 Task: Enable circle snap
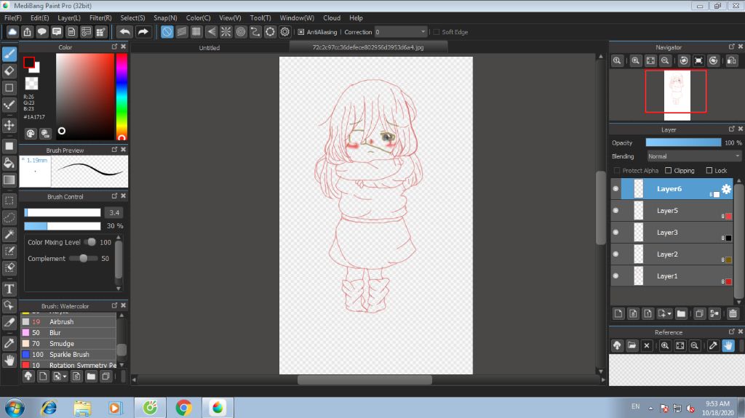point(240,32)
